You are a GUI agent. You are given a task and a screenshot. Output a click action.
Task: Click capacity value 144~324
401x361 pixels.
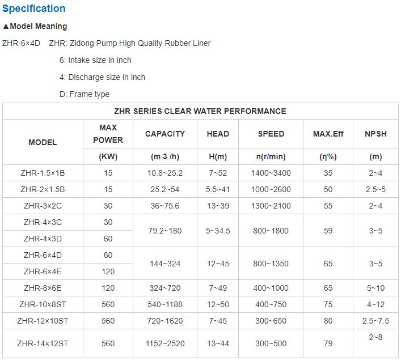[x=165, y=264]
